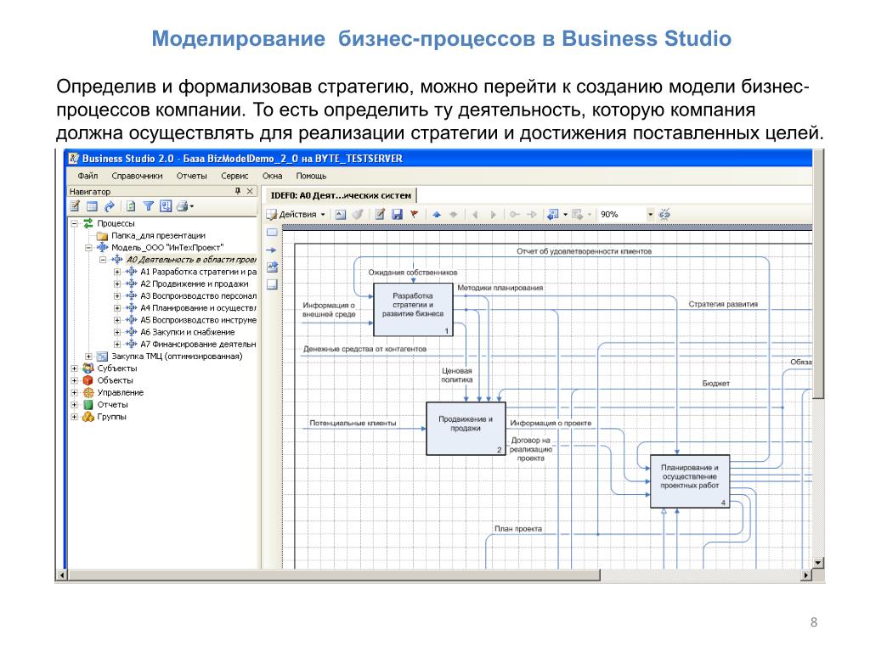
Task: Open the Отчеты menu
Action: coord(191,176)
